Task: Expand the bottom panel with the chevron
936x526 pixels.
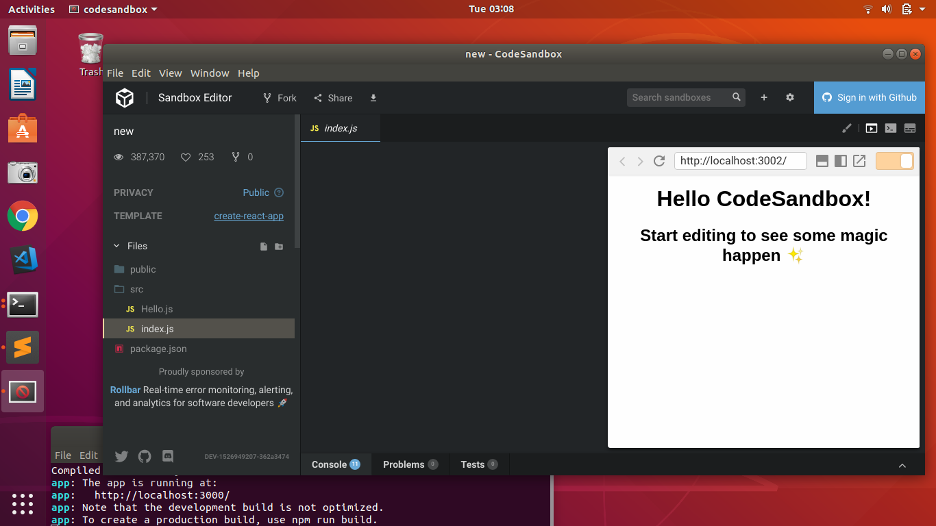Action: click(x=902, y=465)
